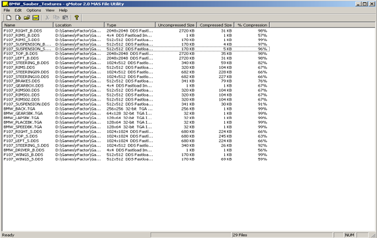The width and height of the screenshot is (377, 238).
Task: Open the File menu
Action: click(x=7, y=11)
